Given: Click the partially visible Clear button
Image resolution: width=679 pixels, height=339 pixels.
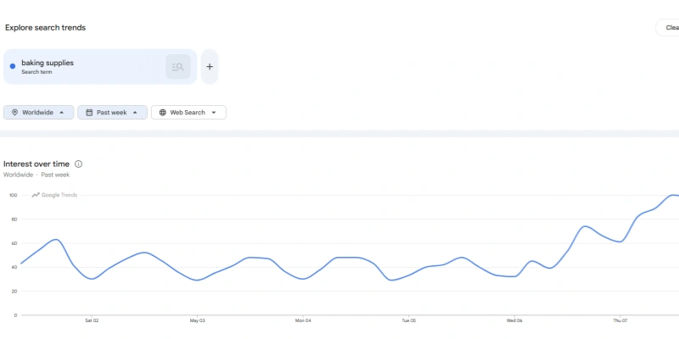Looking at the screenshot, I should coord(667,28).
